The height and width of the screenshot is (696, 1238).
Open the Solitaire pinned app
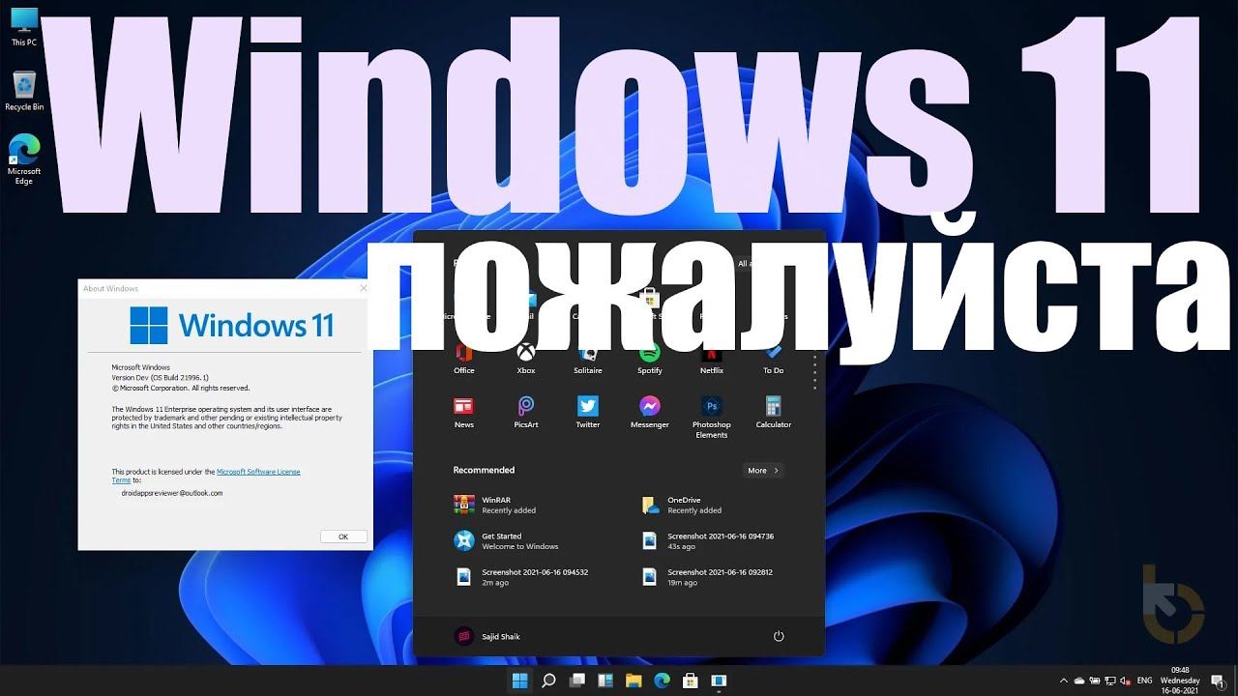[x=588, y=358]
